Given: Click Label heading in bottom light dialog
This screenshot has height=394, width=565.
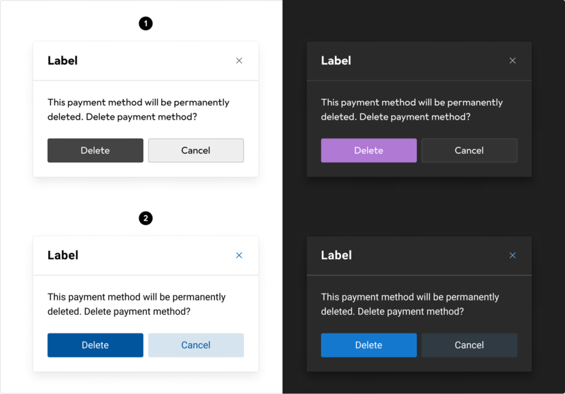Looking at the screenshot, I should (x=63, y=255).
